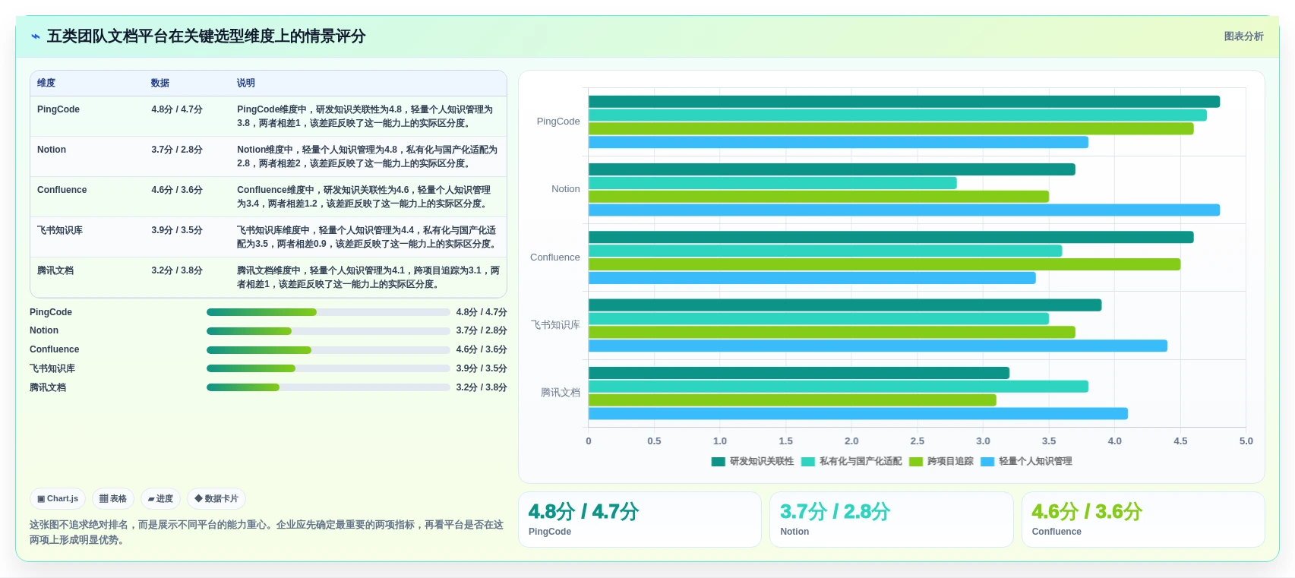The width and height of the screenshot is (1295, 578).
Task: Toggle the 研发知识关联性 legend swatch
Action: [718, 462]
